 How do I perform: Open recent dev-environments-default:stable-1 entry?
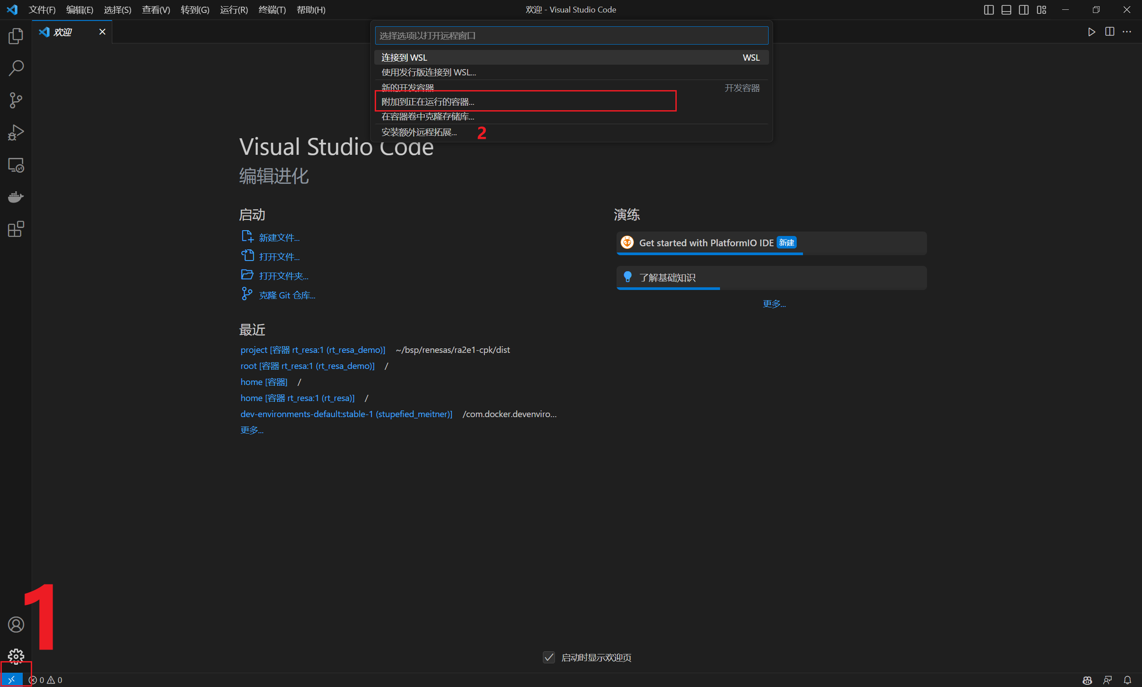click(x=346, y=414)
